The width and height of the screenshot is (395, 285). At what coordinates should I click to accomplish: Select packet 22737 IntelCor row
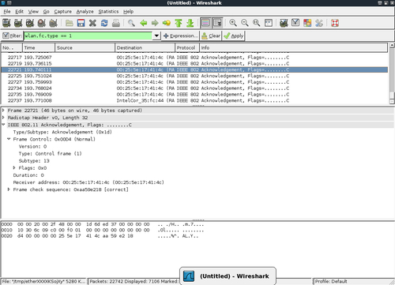click(x=194, y=100)
